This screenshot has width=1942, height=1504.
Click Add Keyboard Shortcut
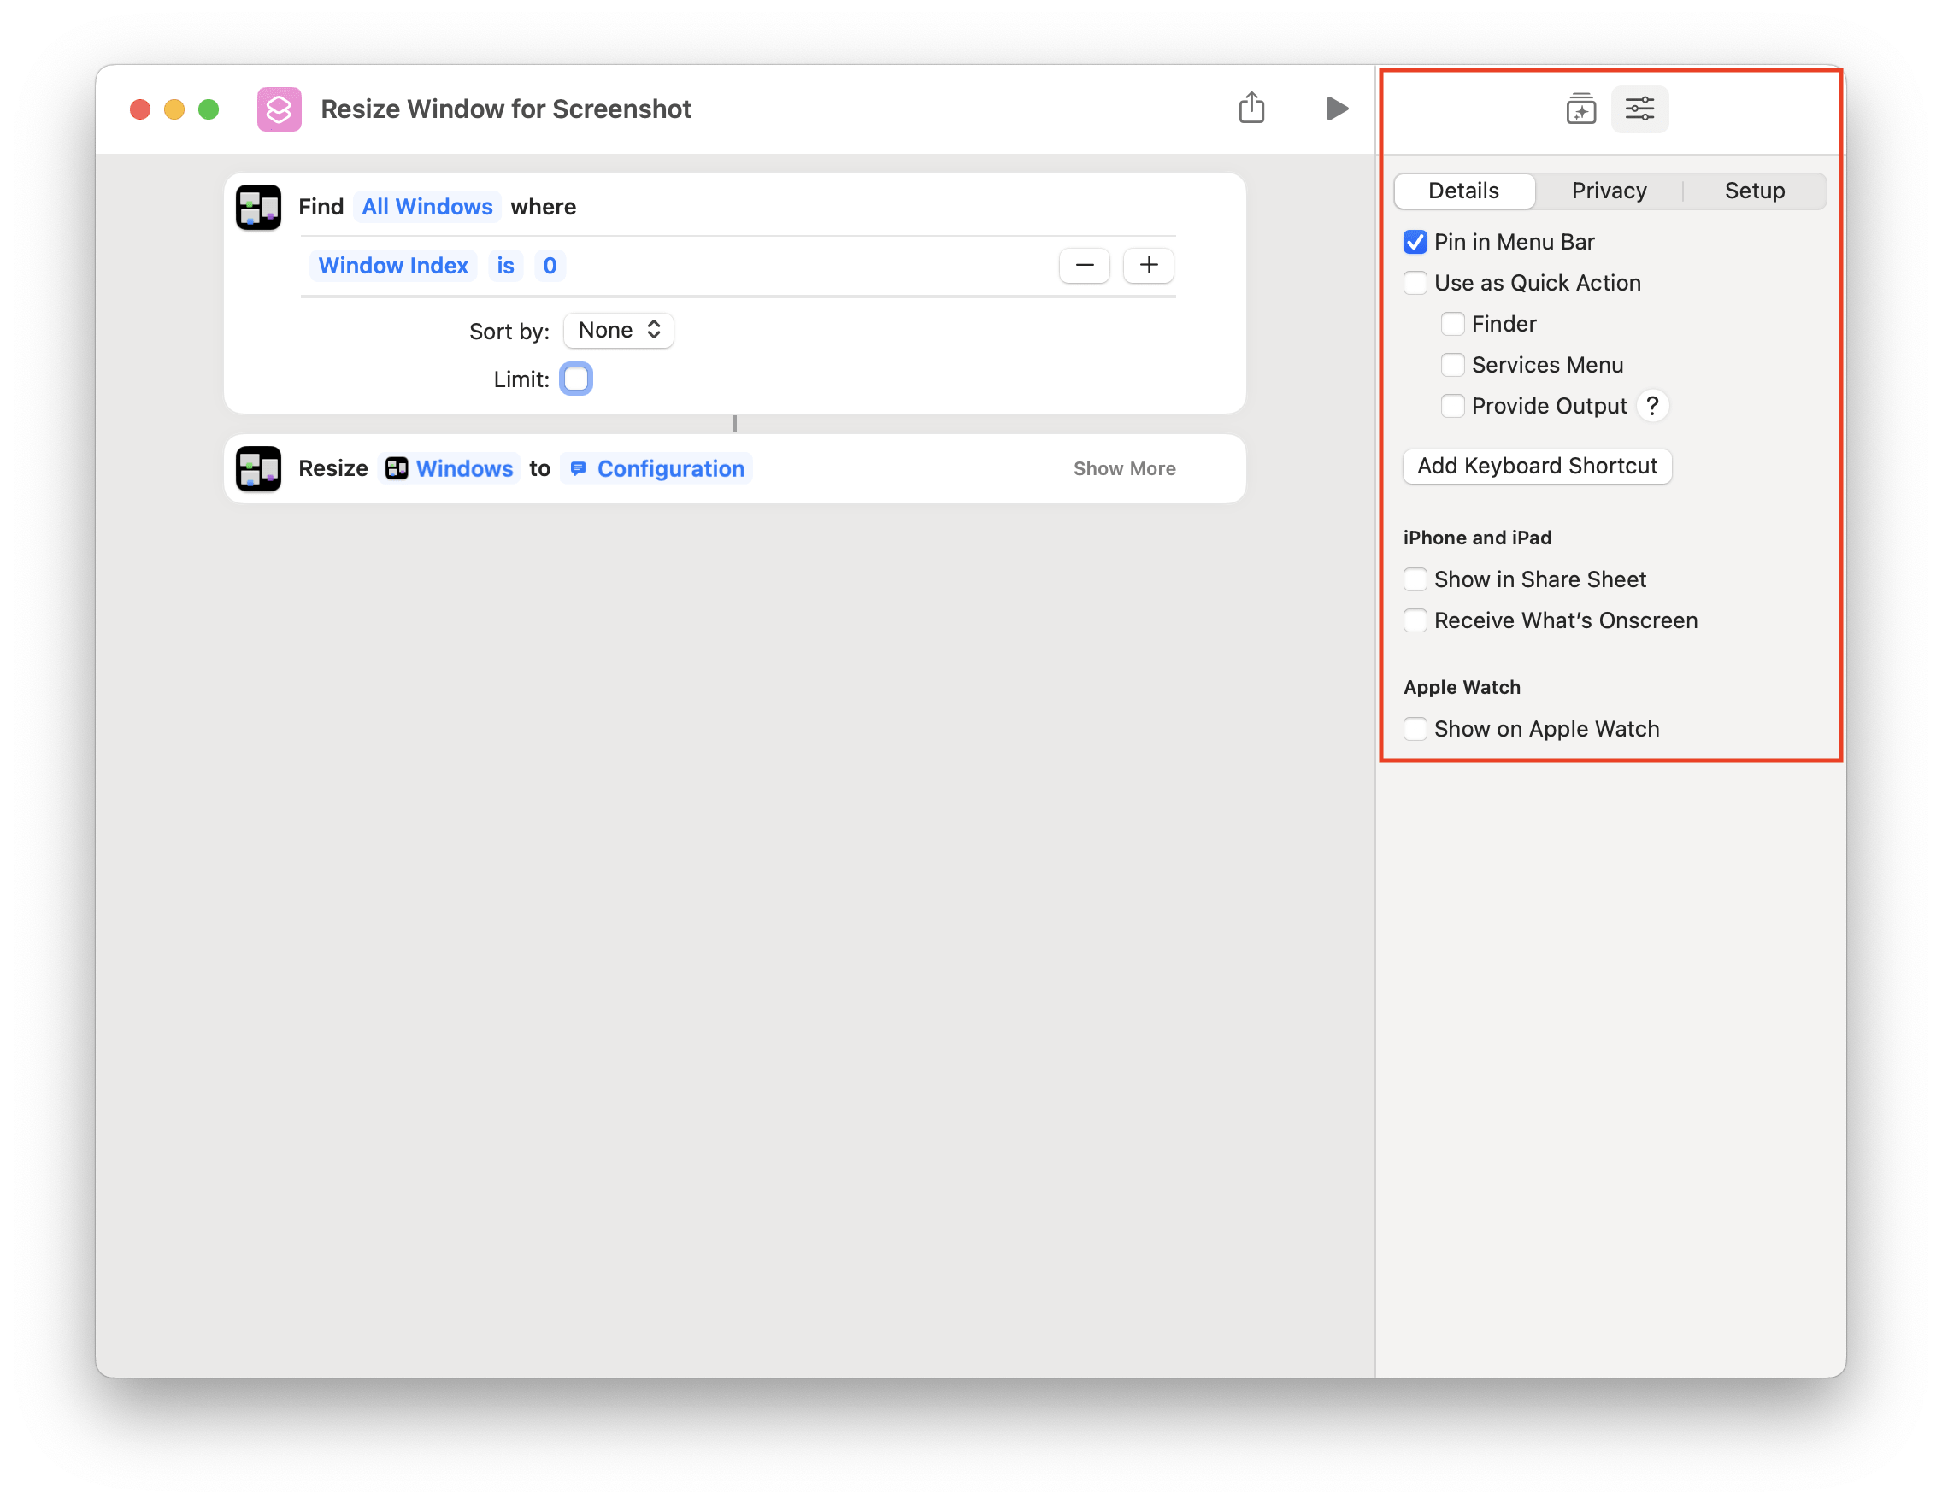tap(1537, 466)
